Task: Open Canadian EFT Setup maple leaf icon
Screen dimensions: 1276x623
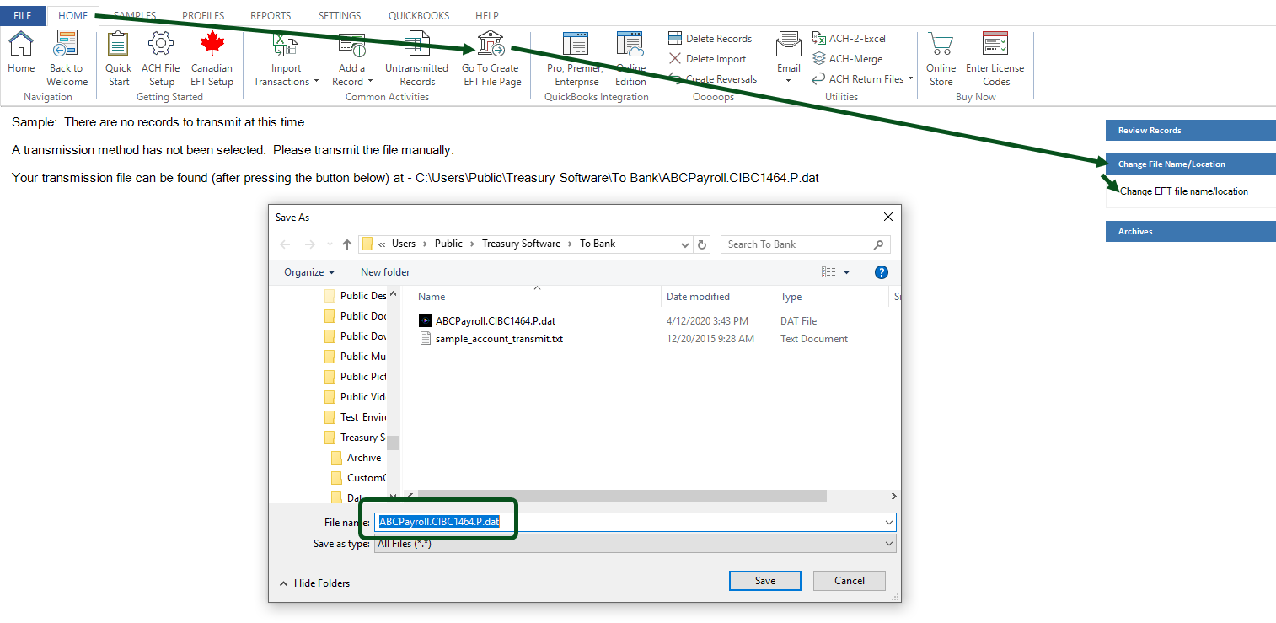Action: coord(212,44)
